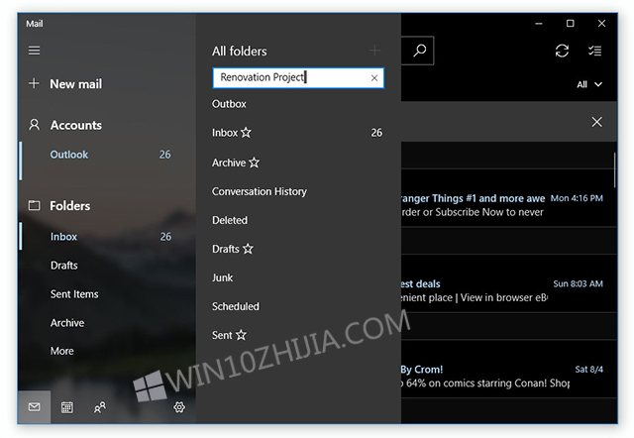The height and width of the screenshot is (438, 634).
Task: Open the Calendar app icon
Action: [x=66, y=407]
